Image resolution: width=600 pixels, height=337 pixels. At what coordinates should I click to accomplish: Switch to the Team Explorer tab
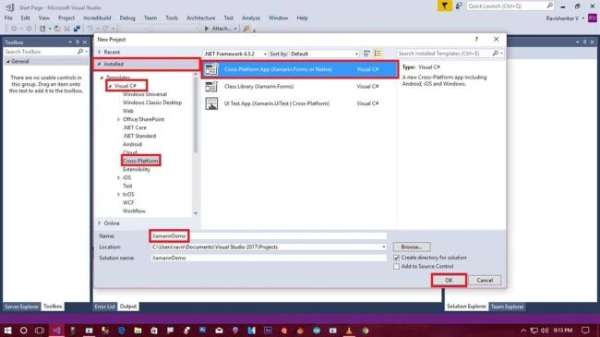point(507,307)
